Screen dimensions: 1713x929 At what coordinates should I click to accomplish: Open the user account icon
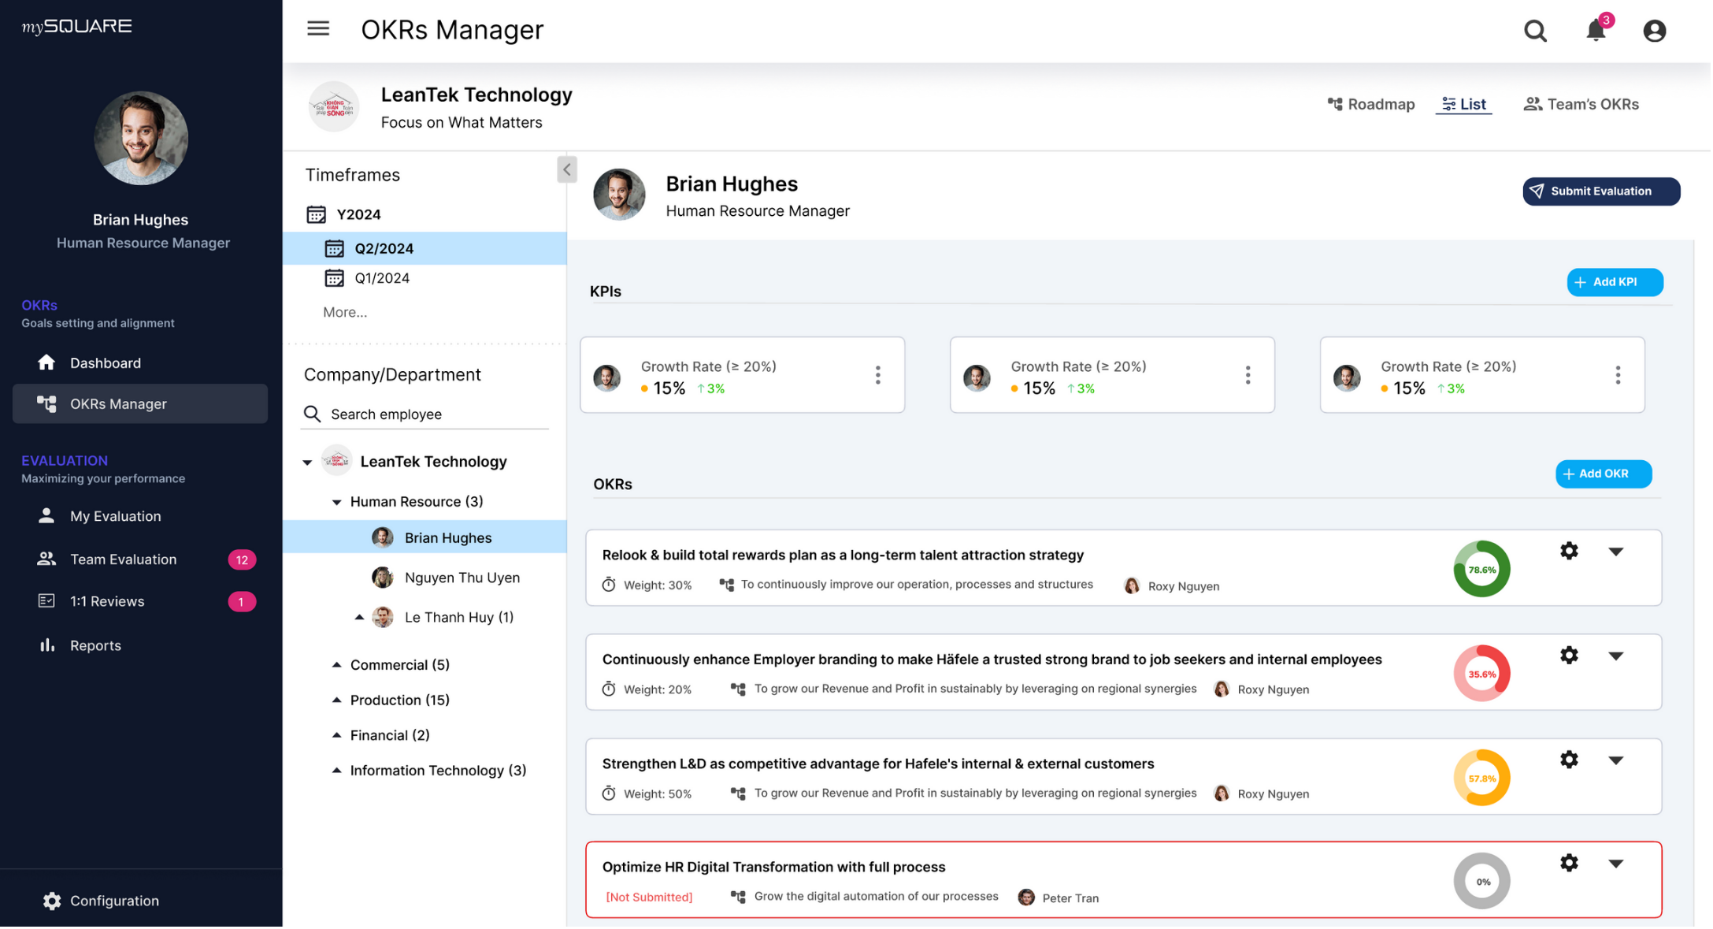point(1654,31)
